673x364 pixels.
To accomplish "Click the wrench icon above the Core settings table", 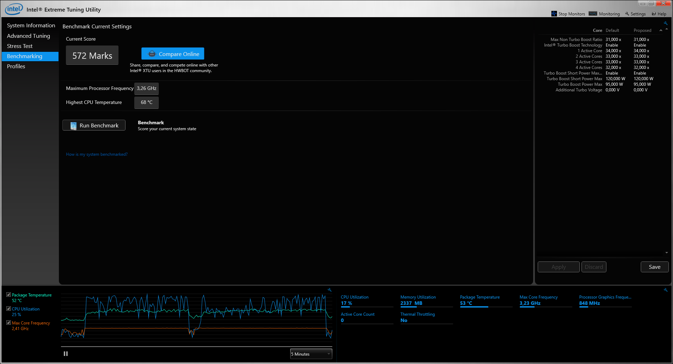I will coord(665,23).
